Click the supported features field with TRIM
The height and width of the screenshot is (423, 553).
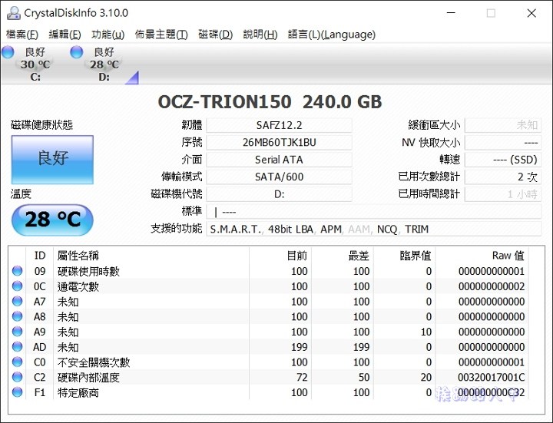coord(374,229)
